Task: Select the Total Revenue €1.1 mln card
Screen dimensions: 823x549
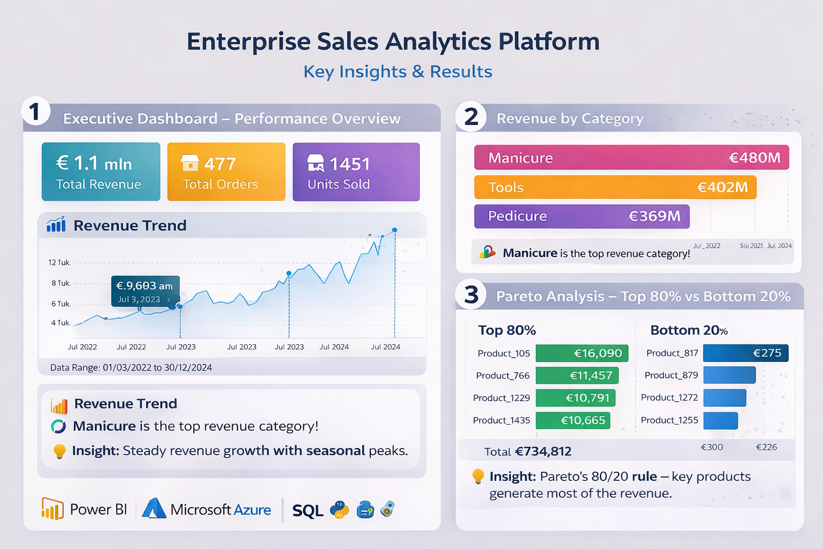Action: click(x=101, y=172)
